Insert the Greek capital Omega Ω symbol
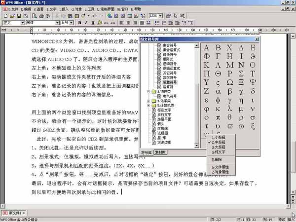Image resolution: width=296 pixels, height=222 pixels. (230, 82)
